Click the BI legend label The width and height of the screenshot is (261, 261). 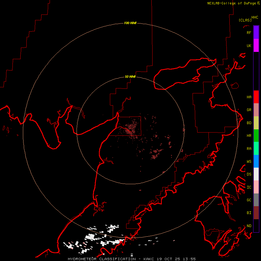pos(249,213)
